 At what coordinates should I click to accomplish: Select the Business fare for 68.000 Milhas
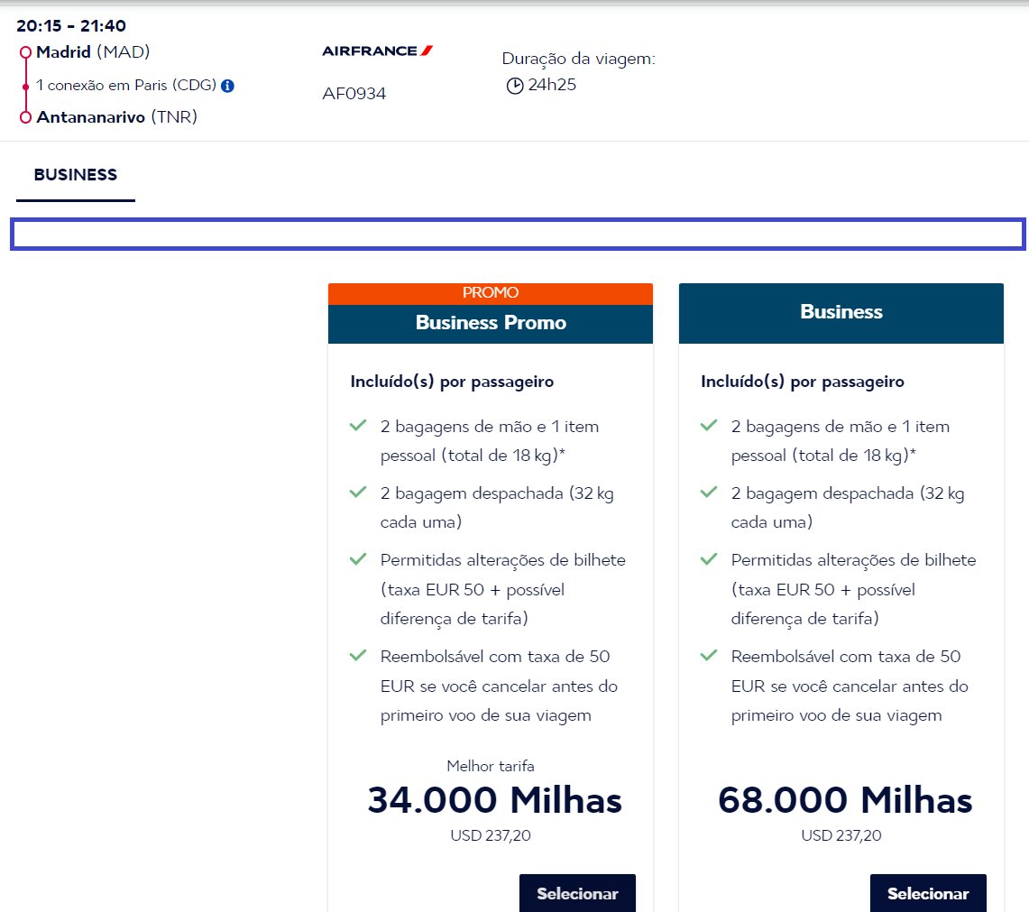(x=928, y=893)
